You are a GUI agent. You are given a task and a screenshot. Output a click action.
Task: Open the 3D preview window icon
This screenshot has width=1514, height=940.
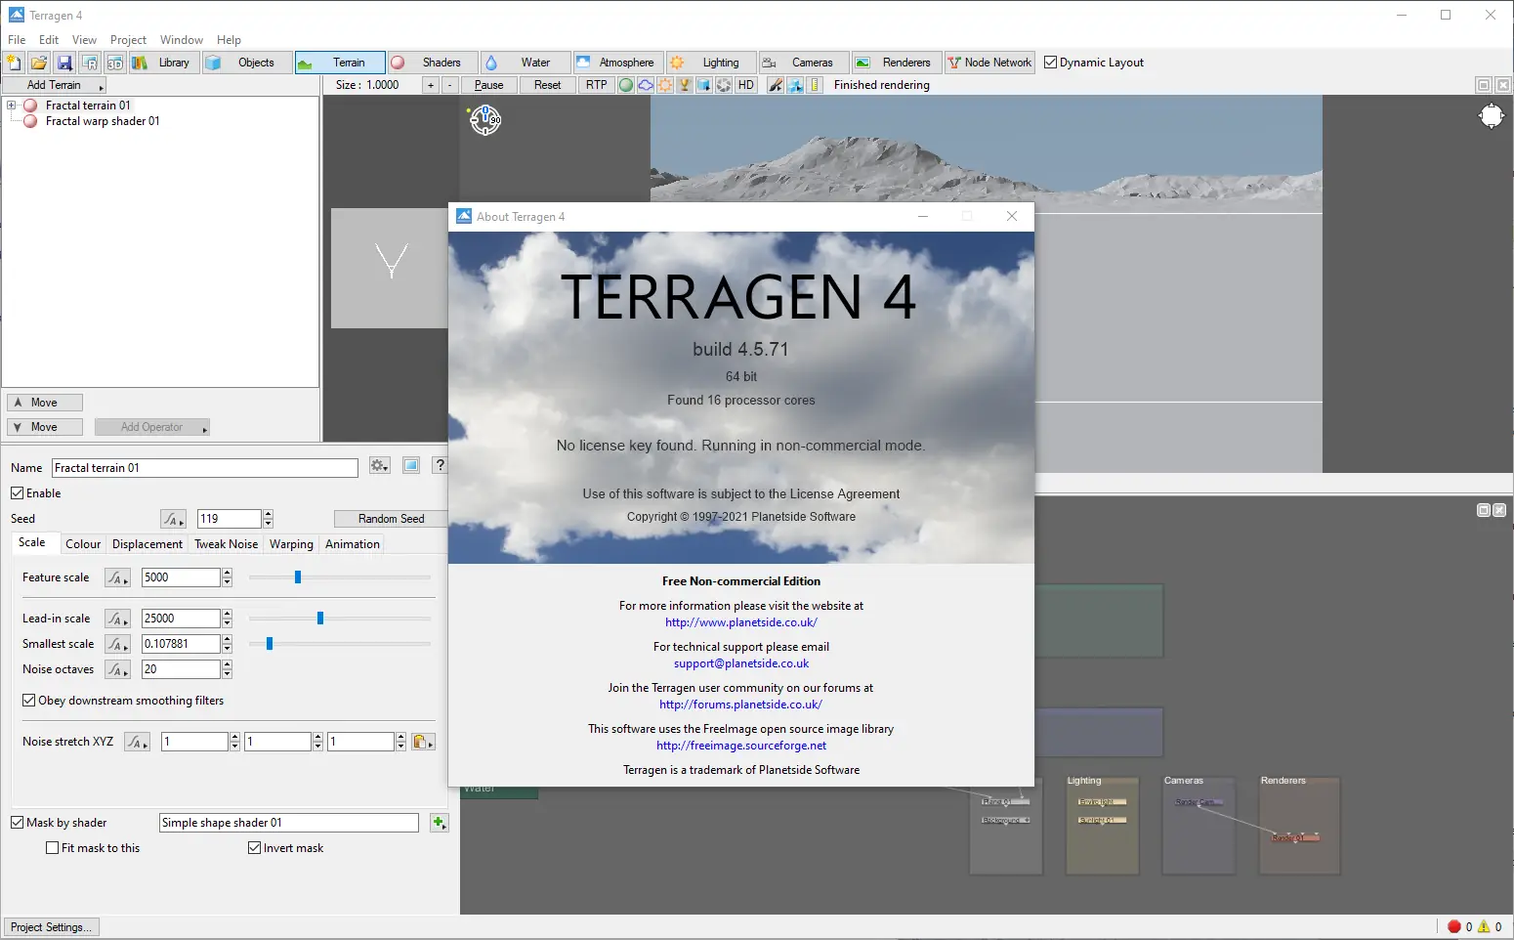click(x=115, y=63)
